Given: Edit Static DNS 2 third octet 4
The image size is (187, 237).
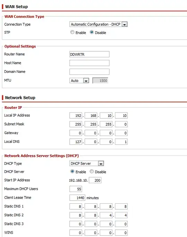Looking at the screenshot, I should [x=106, y=215].
